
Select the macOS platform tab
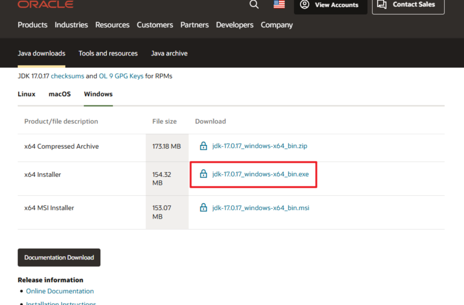(x=60, y=94)
